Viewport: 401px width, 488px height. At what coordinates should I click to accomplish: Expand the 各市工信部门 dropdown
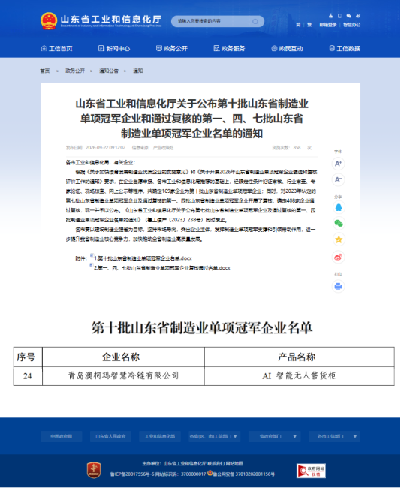[335, 437]
